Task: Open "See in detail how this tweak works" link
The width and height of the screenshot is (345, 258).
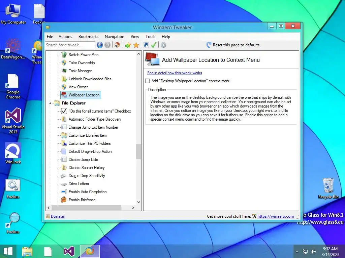Action: [175, 73]
